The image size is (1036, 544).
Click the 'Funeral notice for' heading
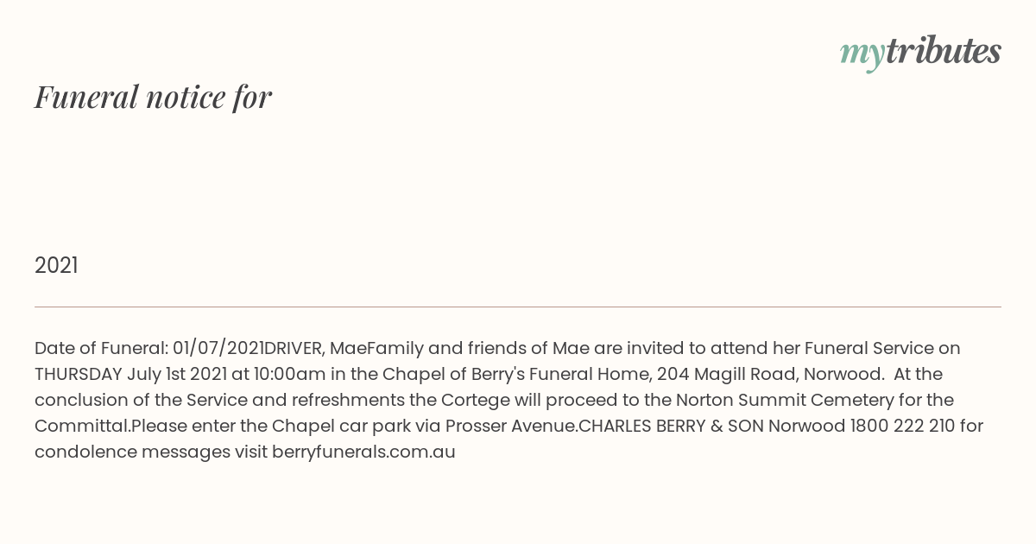tap(154, 97)
